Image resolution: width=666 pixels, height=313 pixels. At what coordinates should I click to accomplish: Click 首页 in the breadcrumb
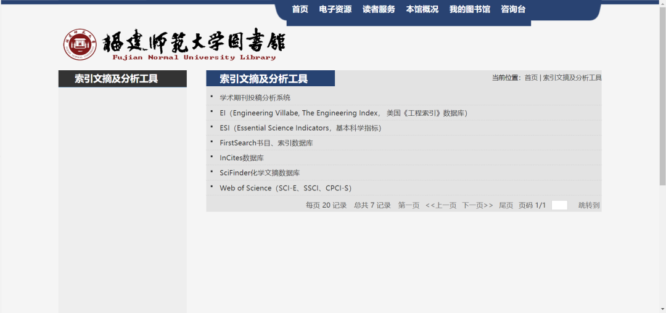point(531,78)
